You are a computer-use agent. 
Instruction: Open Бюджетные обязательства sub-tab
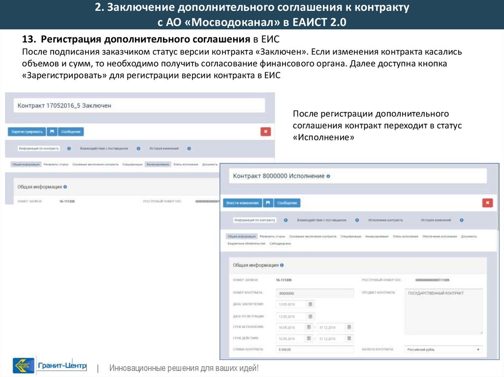tap(247, 244)
